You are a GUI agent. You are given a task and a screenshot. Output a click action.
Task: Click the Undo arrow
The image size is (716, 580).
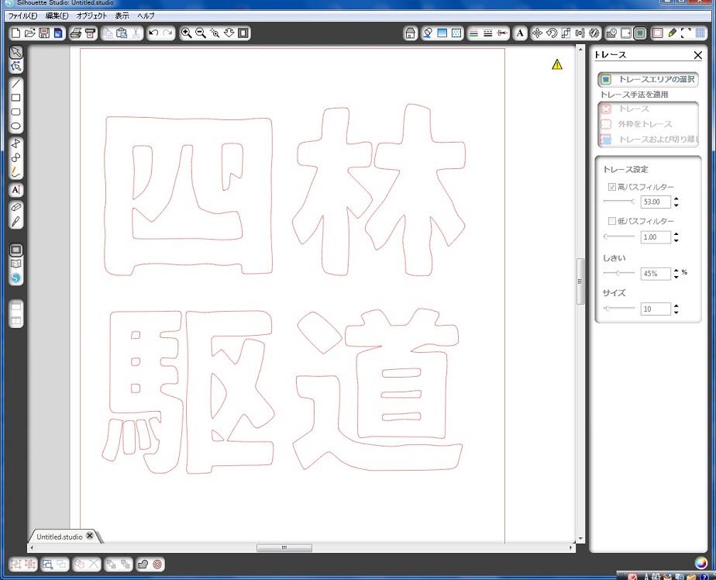[154, 33]
